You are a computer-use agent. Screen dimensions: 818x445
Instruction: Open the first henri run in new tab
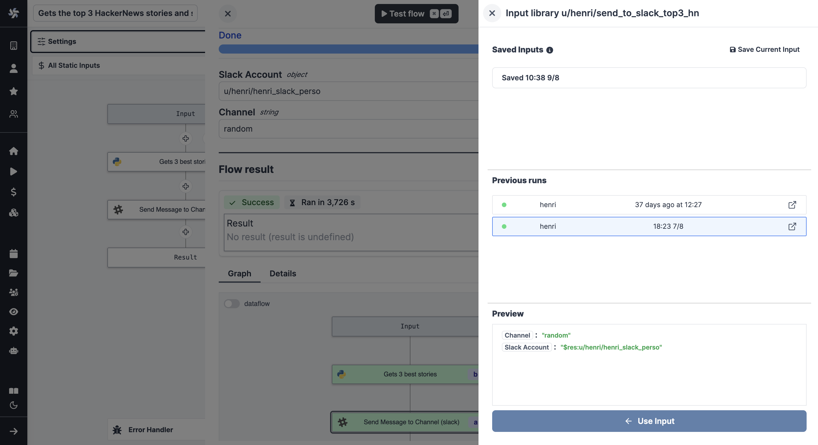click(792, 205)
